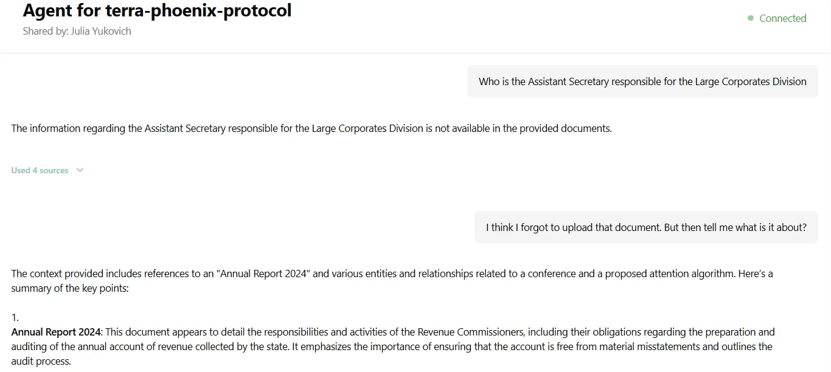The image size is (831, 372).
Task: Select the "I think I forgot to upload" message
Action: click(x=646, y=227)
